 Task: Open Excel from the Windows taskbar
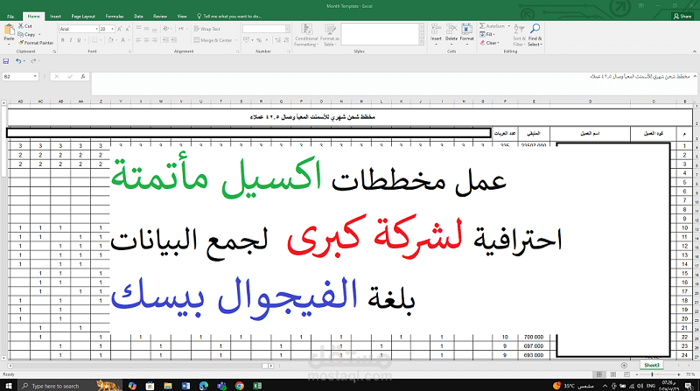click(257, 386)
